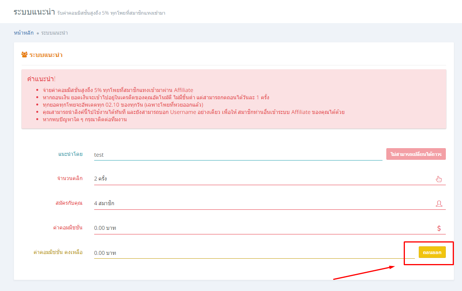Click the แนะนำโดย field label
The height and width of the screenshot is (291, 462).
(x=70, y=154)
